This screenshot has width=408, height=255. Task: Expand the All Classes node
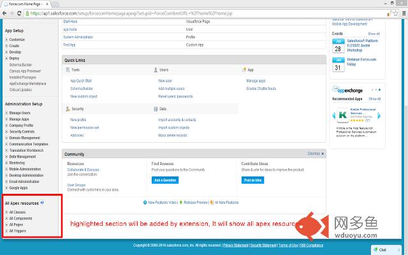pyautogui.click(x=6, y=212)
